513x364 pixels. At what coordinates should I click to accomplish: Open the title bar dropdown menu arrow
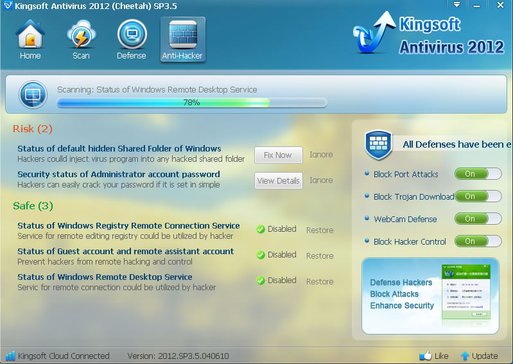[456, 5]
